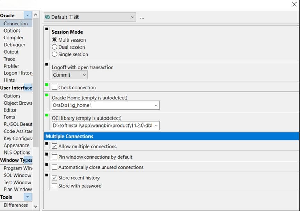Collapse the Tools section arrow
Image resolution: width=300 pixels, height=211 pixels.
pos(28,197)
